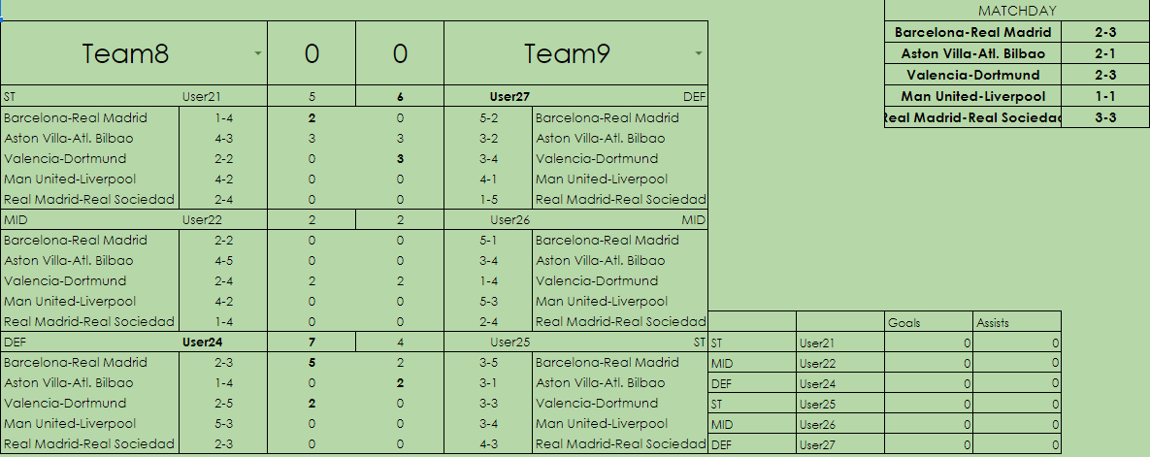Screen dimensions: 1150x457
Task: Click the Assists column header
Action: 994,322
